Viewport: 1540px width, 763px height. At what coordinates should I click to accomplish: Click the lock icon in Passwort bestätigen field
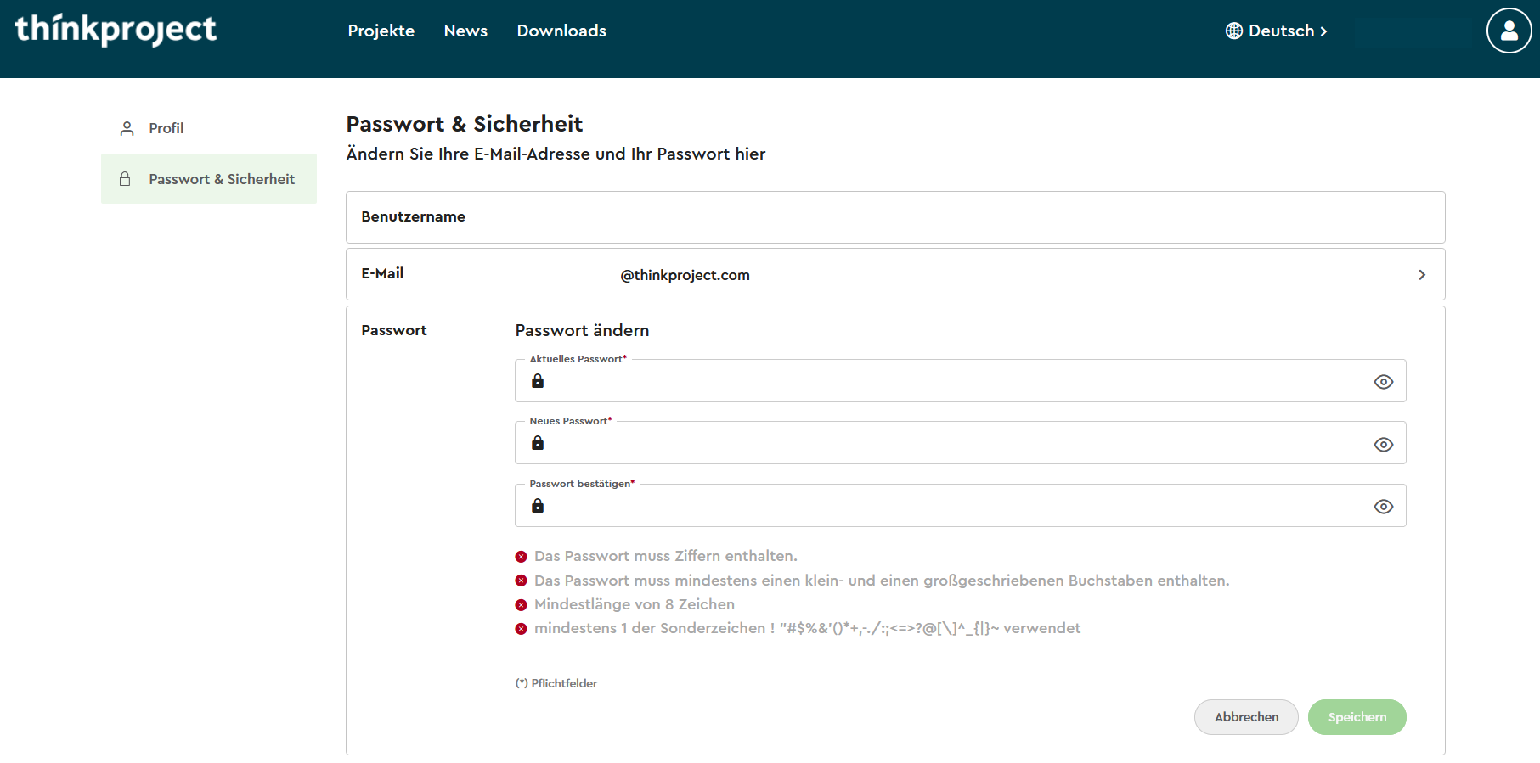pyautogui.click(x=538, y=506)
